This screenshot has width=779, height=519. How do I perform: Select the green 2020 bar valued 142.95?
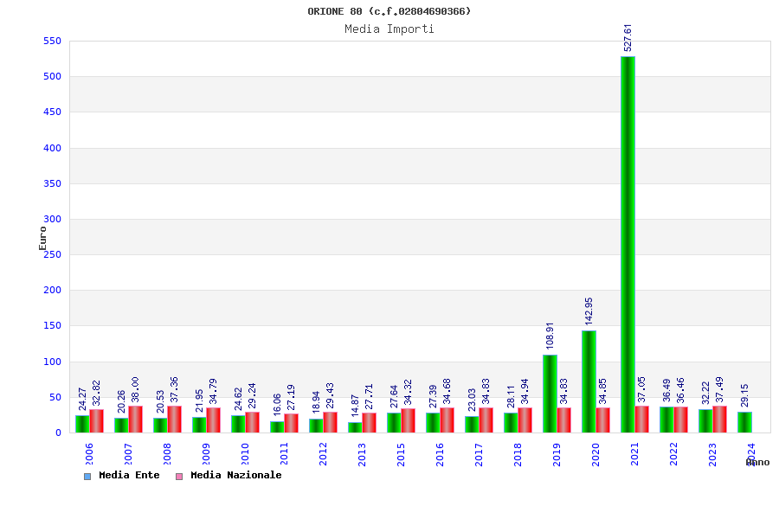pos(589,381)
